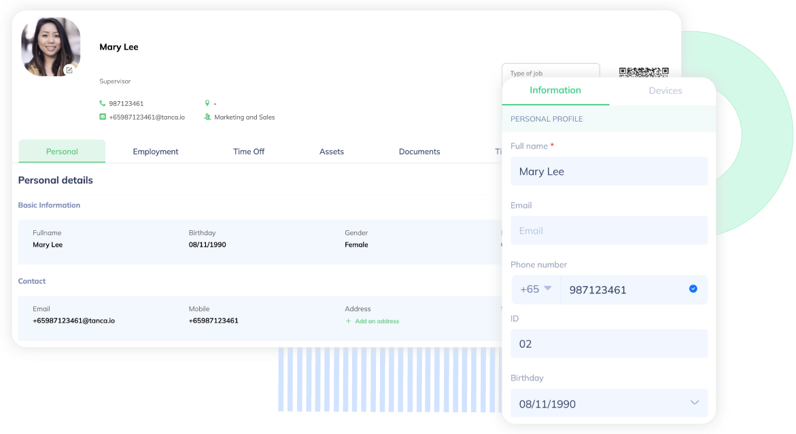Viewport: 796px width, 434px height.
Task: Click the plus icon beside Add an address
Action: tap(349, 321)
